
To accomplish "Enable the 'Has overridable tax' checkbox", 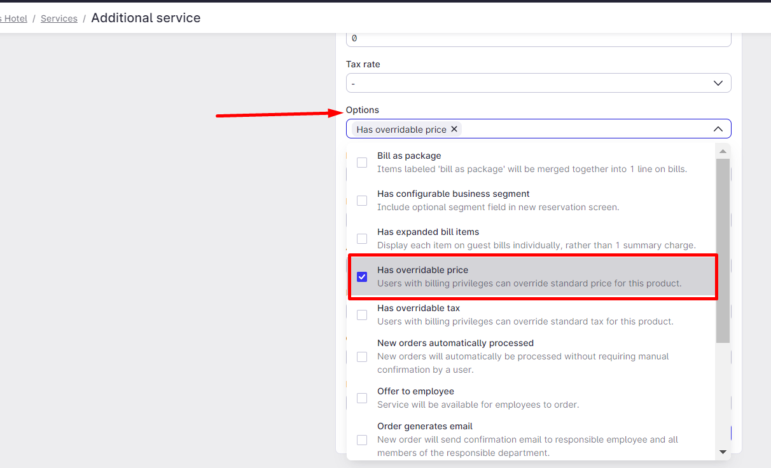I will coord(362,315).
